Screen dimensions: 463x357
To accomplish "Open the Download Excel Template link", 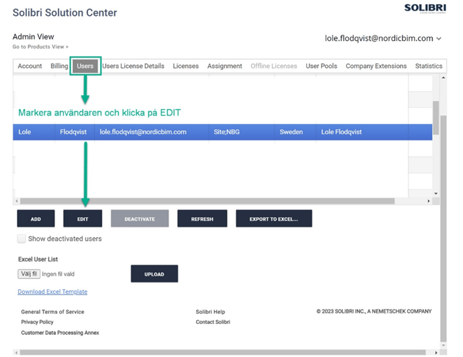I will (x=52, y=292).
